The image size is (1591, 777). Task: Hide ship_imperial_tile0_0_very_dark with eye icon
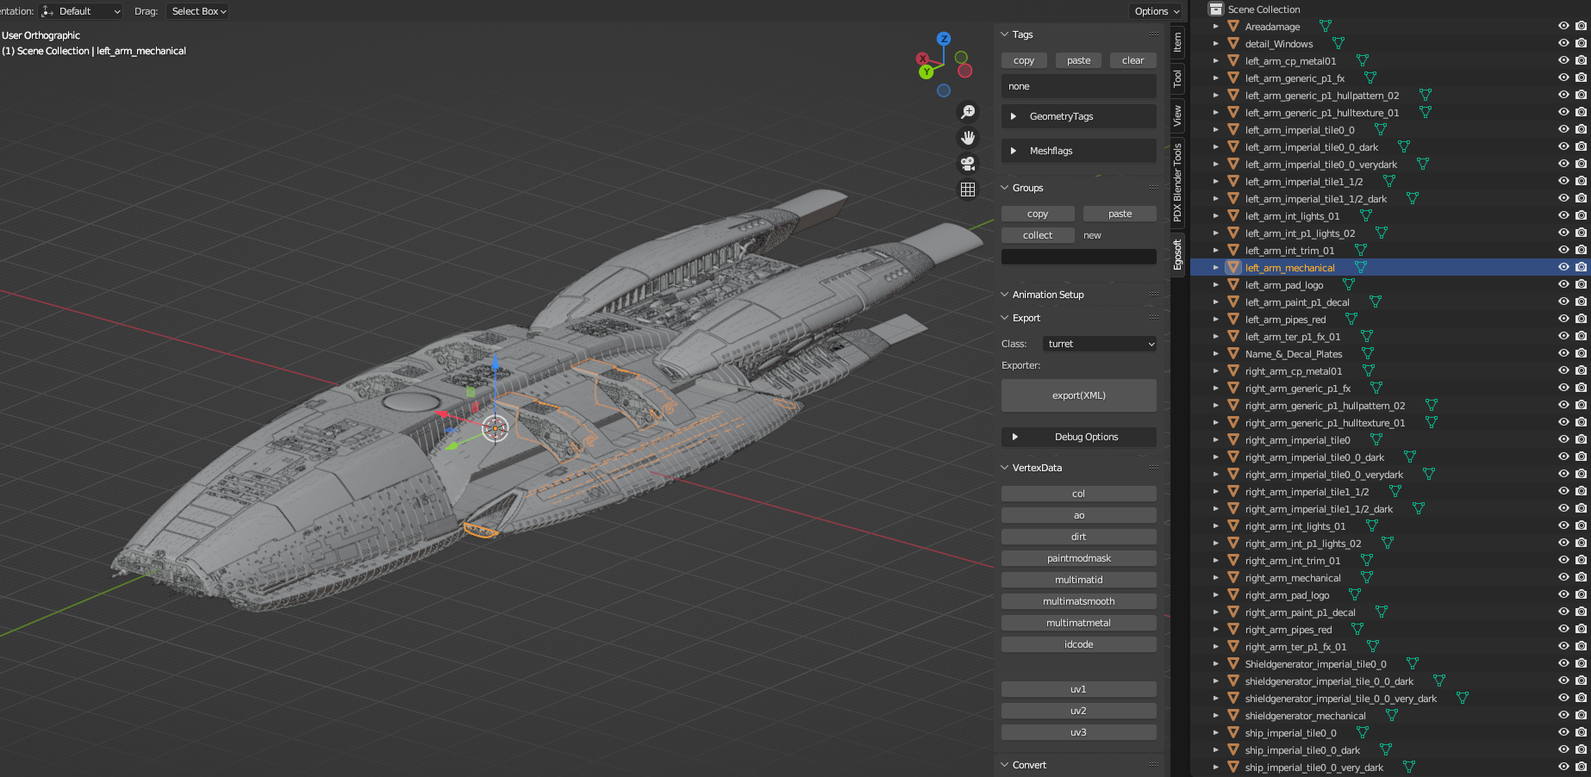point(1563,767)
